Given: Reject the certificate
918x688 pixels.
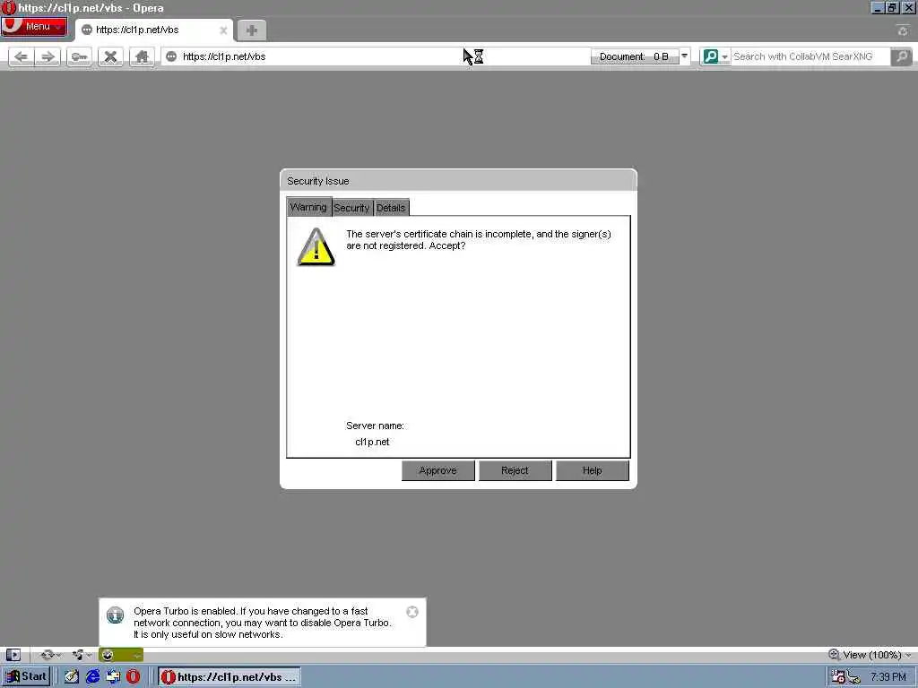Looking at the screenshot, I should [515, 470].
